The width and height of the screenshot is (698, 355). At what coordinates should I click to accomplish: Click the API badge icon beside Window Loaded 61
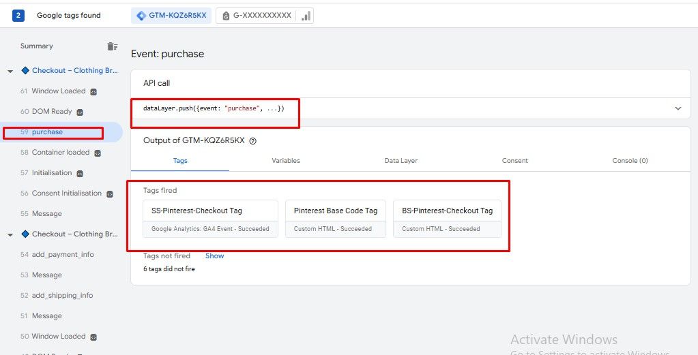click(x=93, y=91)
